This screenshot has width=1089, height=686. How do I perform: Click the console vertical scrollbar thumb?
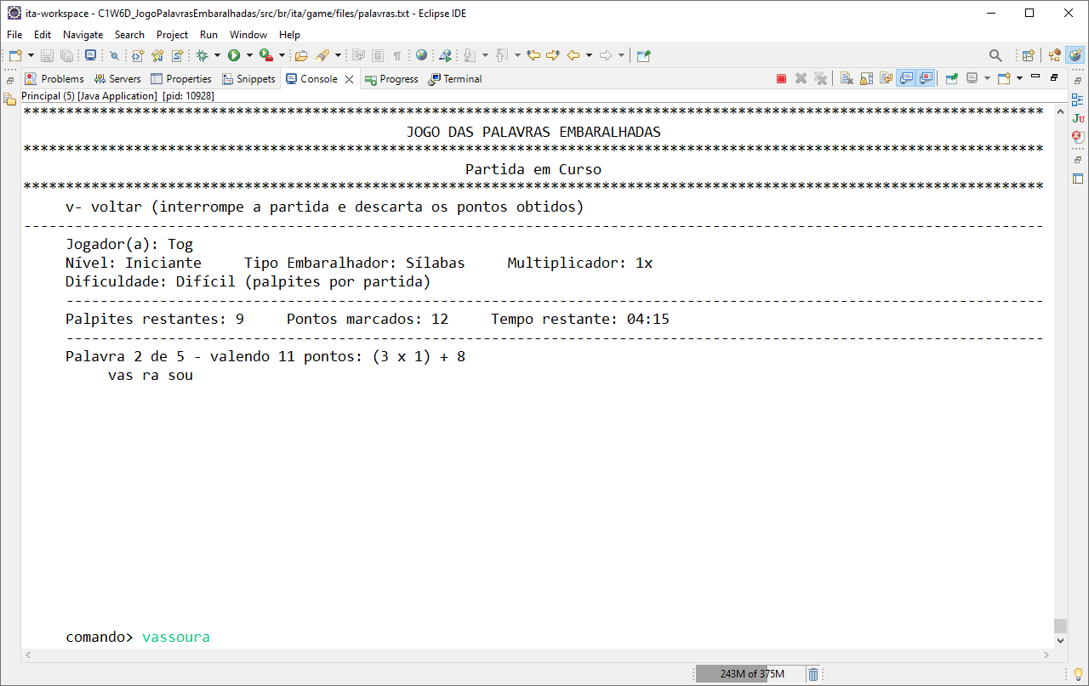[1060, 626]
